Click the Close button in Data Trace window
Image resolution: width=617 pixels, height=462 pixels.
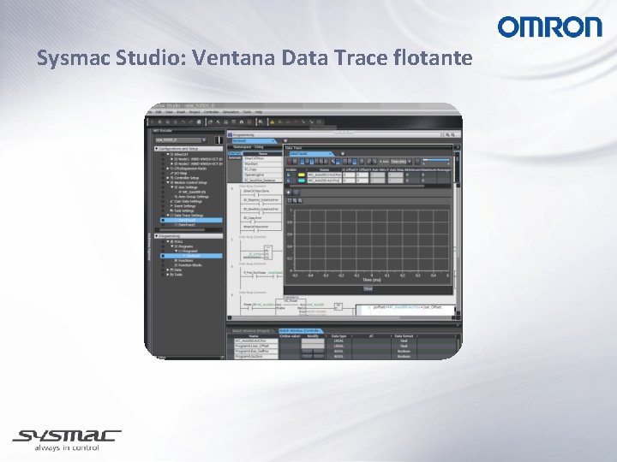[x=368, y=289]
